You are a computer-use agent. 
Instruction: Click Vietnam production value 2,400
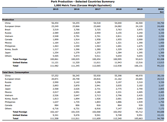tap(140, 36)
